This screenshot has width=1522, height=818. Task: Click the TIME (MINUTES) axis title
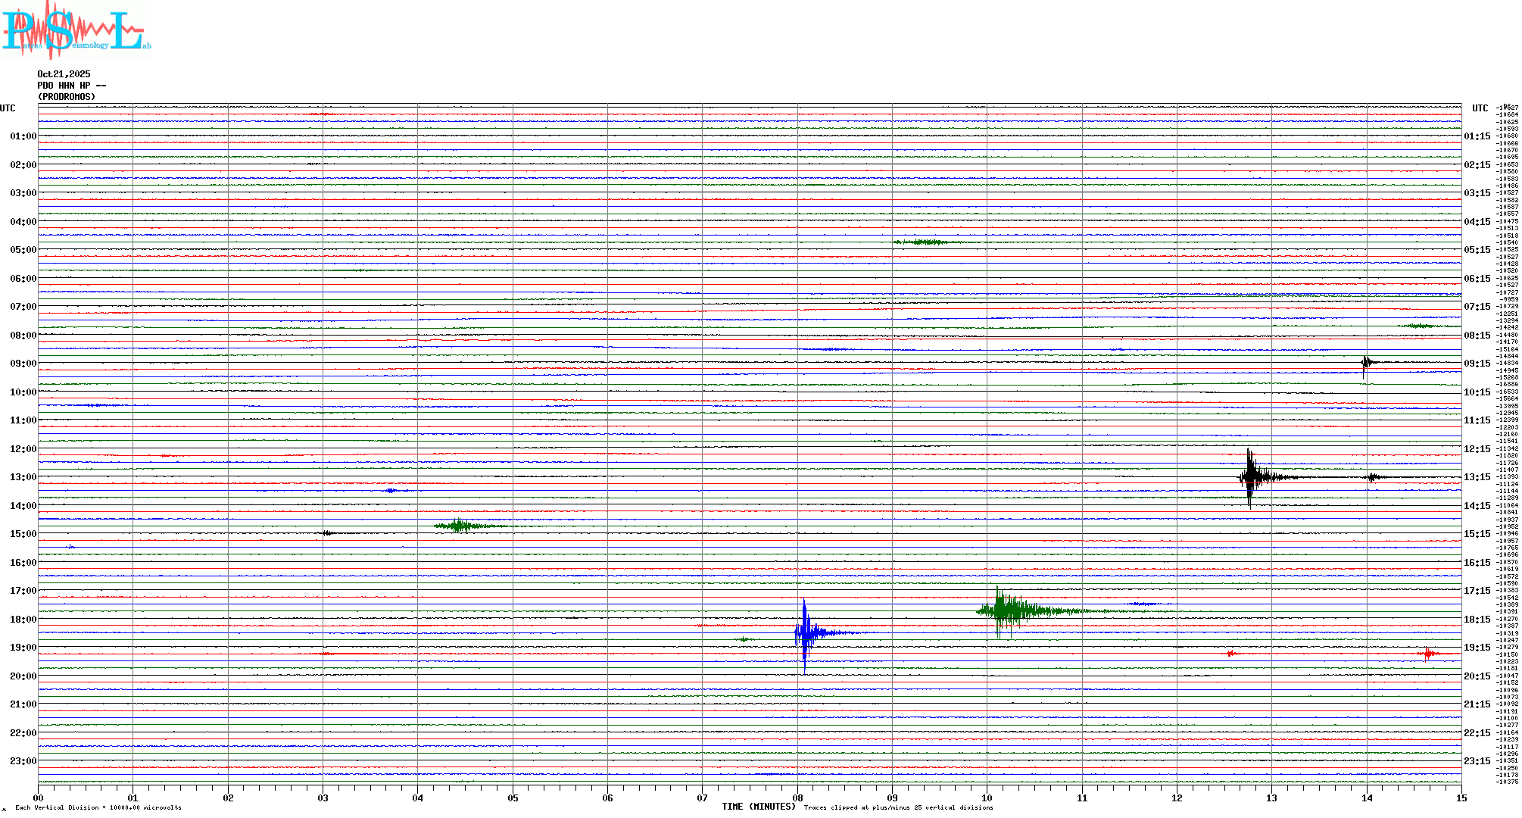(759, 807)
